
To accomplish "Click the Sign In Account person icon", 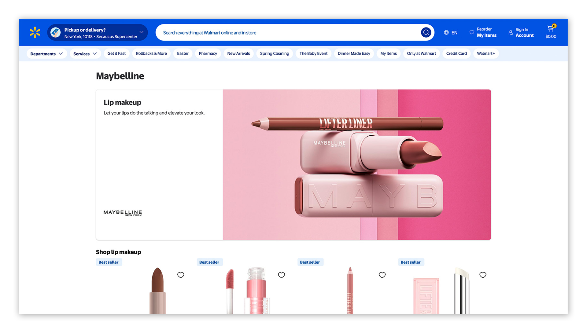I will [511, 32].
